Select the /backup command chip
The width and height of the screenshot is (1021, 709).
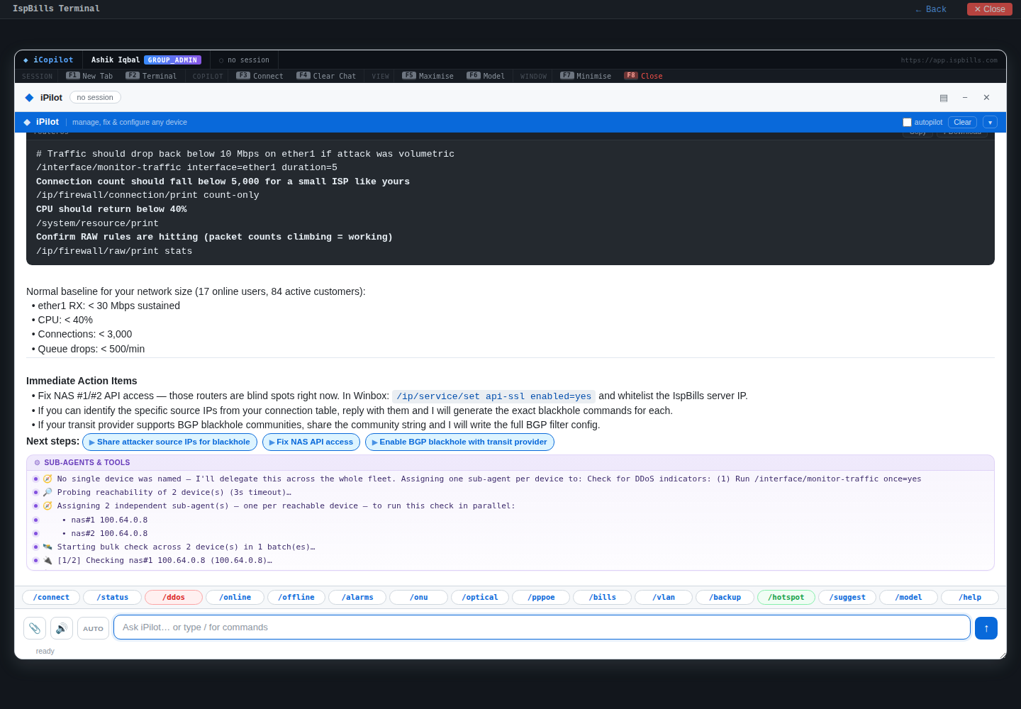pos(725,598)
